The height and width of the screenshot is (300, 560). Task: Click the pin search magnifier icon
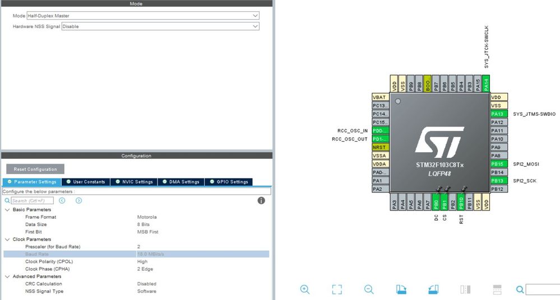pos(520,289)
